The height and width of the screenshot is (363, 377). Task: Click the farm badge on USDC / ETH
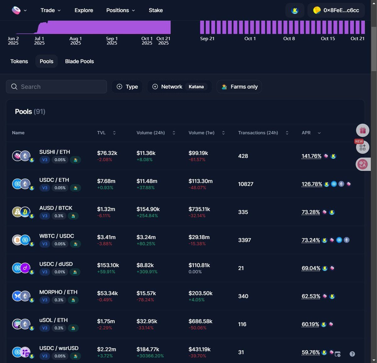point(75,188)
